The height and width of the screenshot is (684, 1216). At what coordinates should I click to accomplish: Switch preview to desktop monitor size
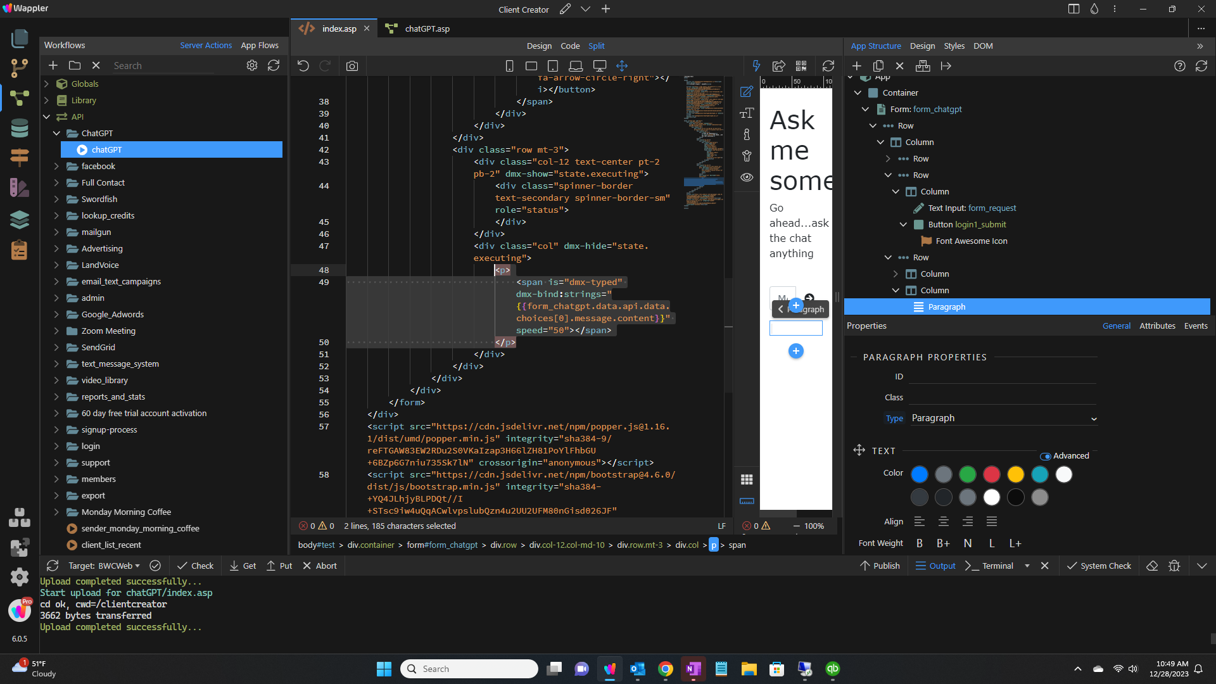[599, 65]
